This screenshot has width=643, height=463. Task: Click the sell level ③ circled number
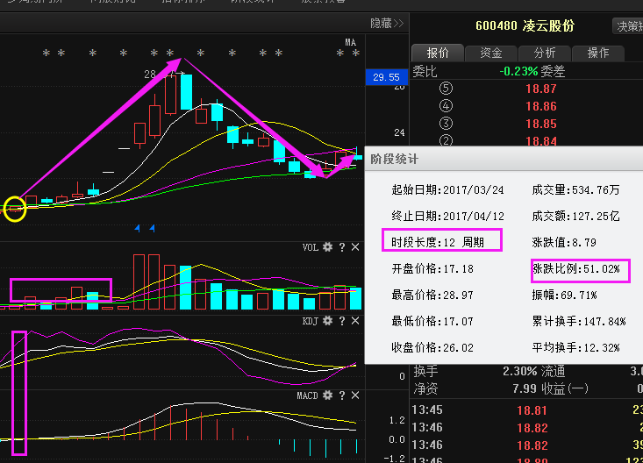(446, 124)
